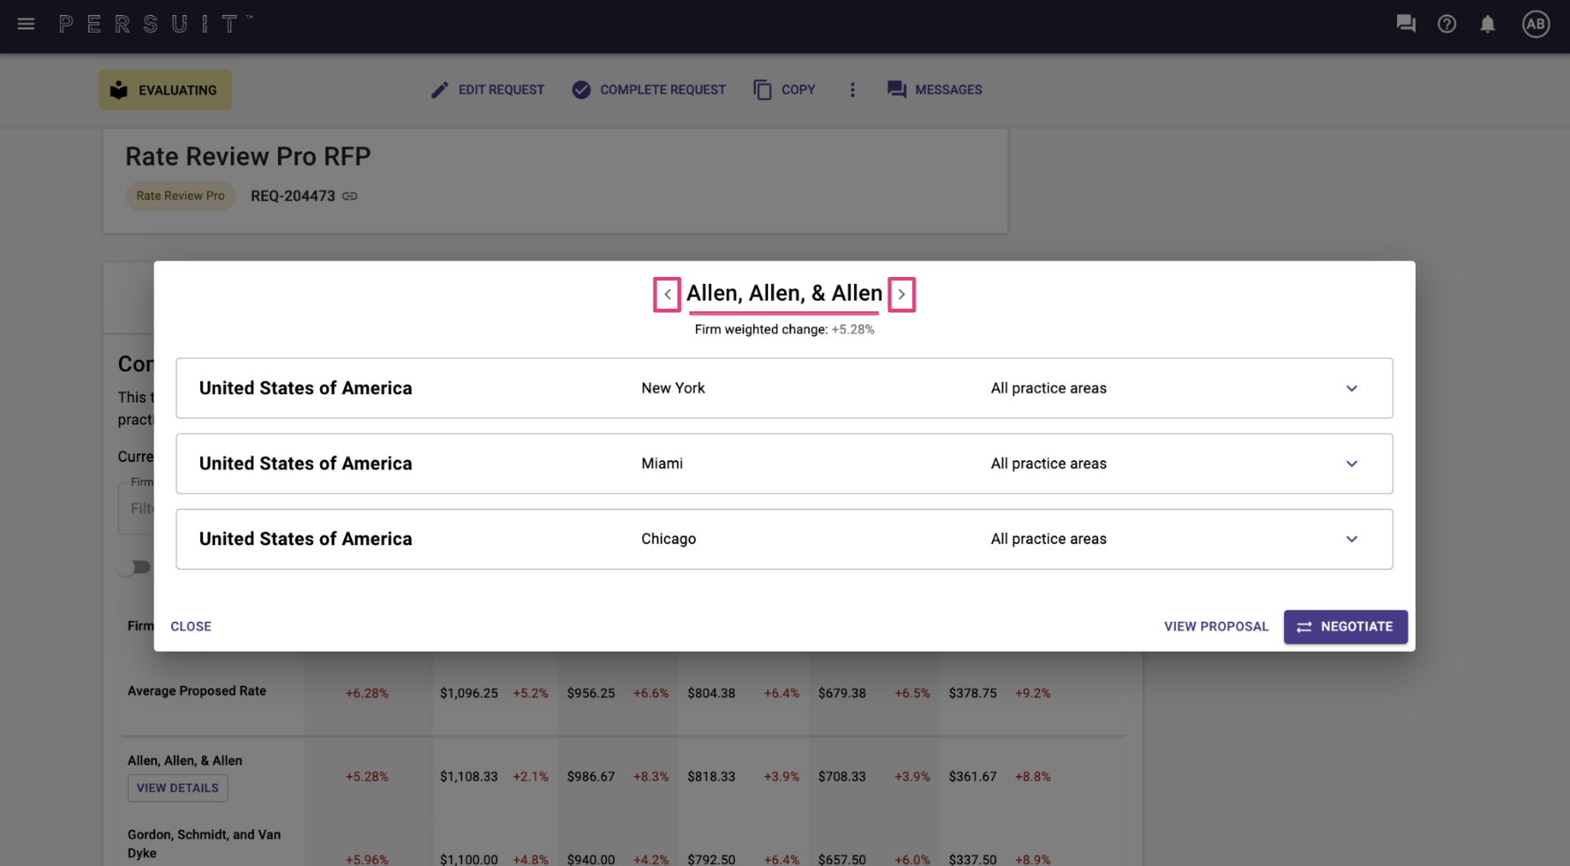
Task: Click Edit Request in the toolbar
Action: (x=488, y=90)
